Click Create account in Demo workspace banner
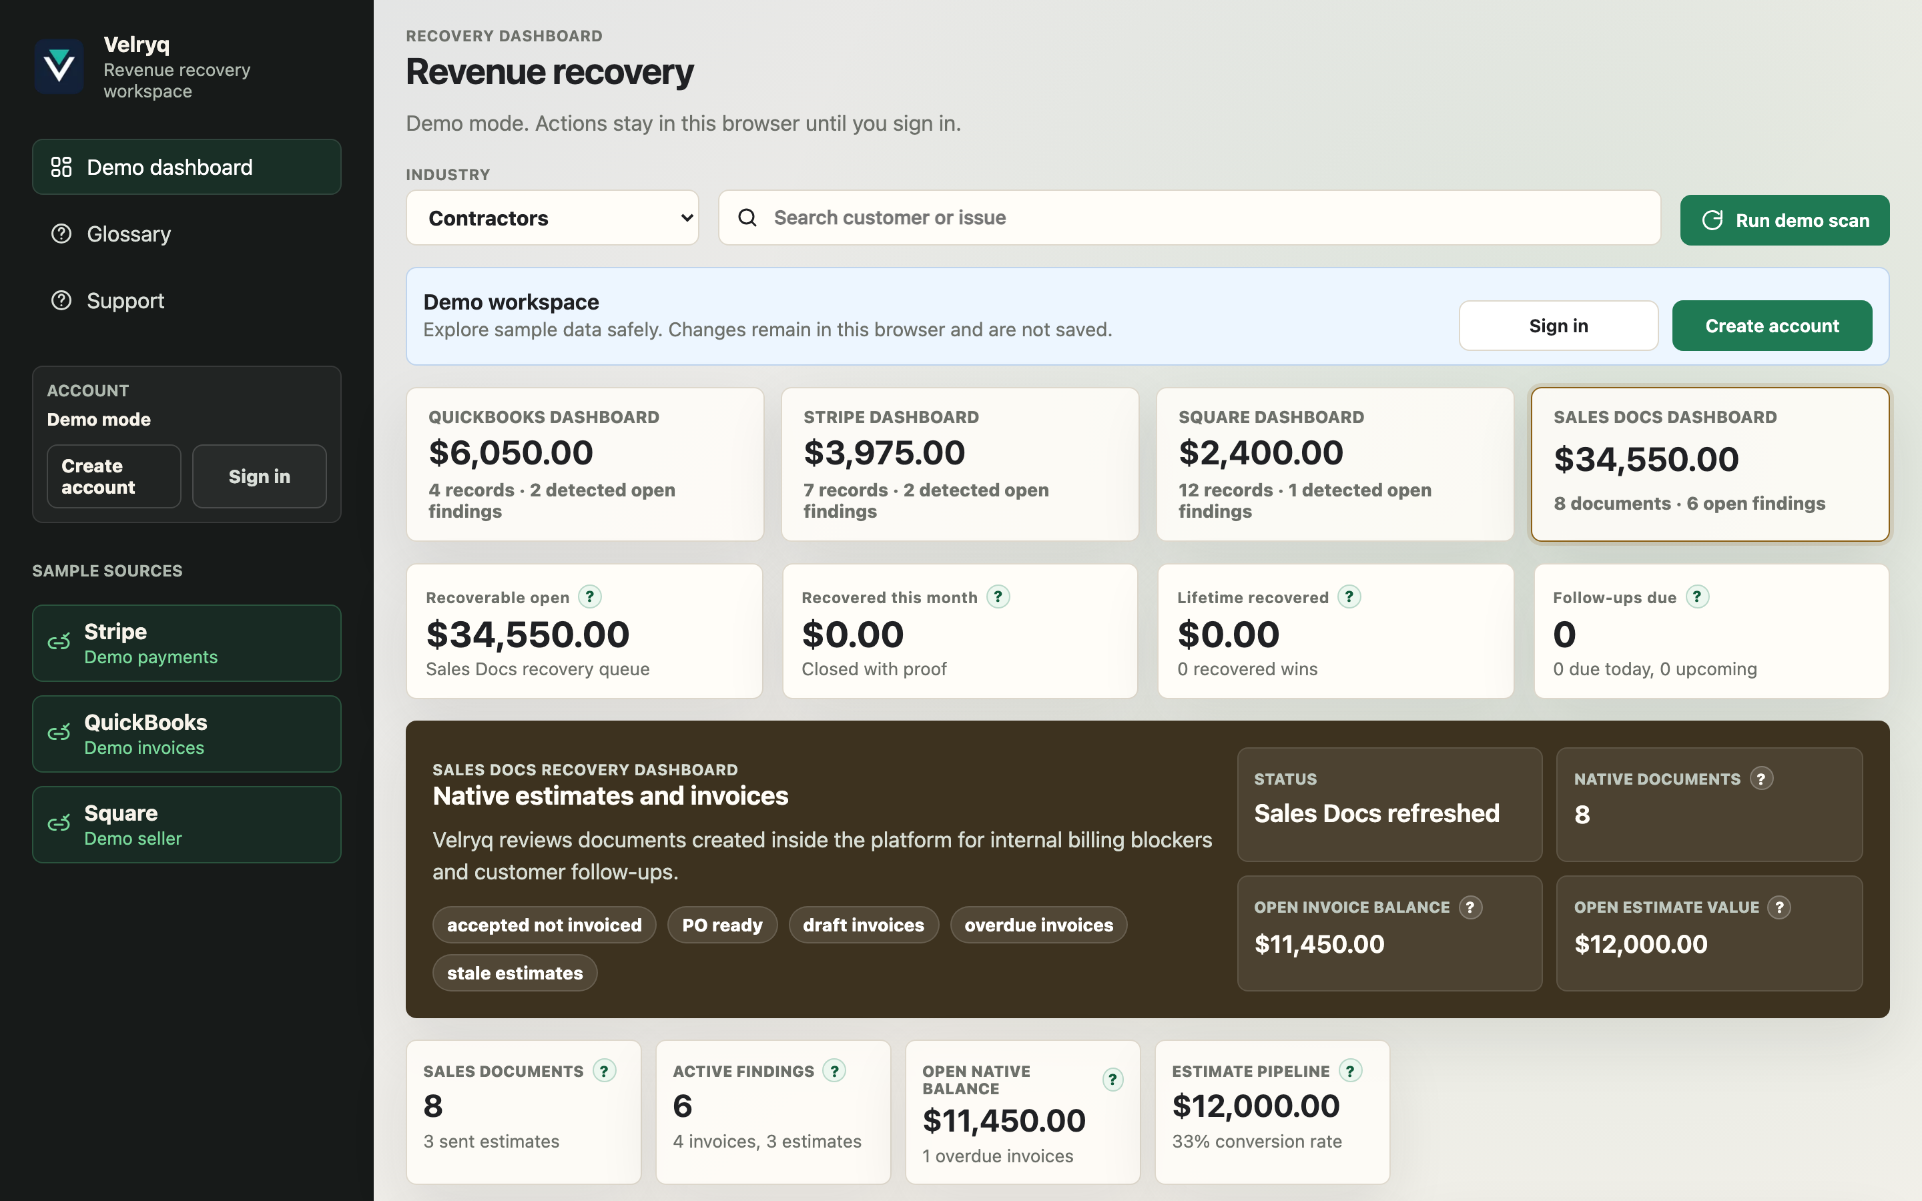 [x=1772, y=326]
